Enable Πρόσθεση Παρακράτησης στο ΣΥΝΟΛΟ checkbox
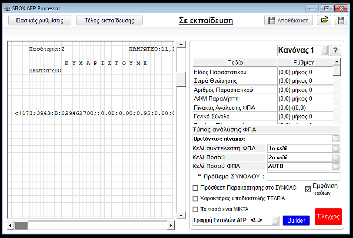The width and height of the screenshot is (353, 238). point(195,188)
